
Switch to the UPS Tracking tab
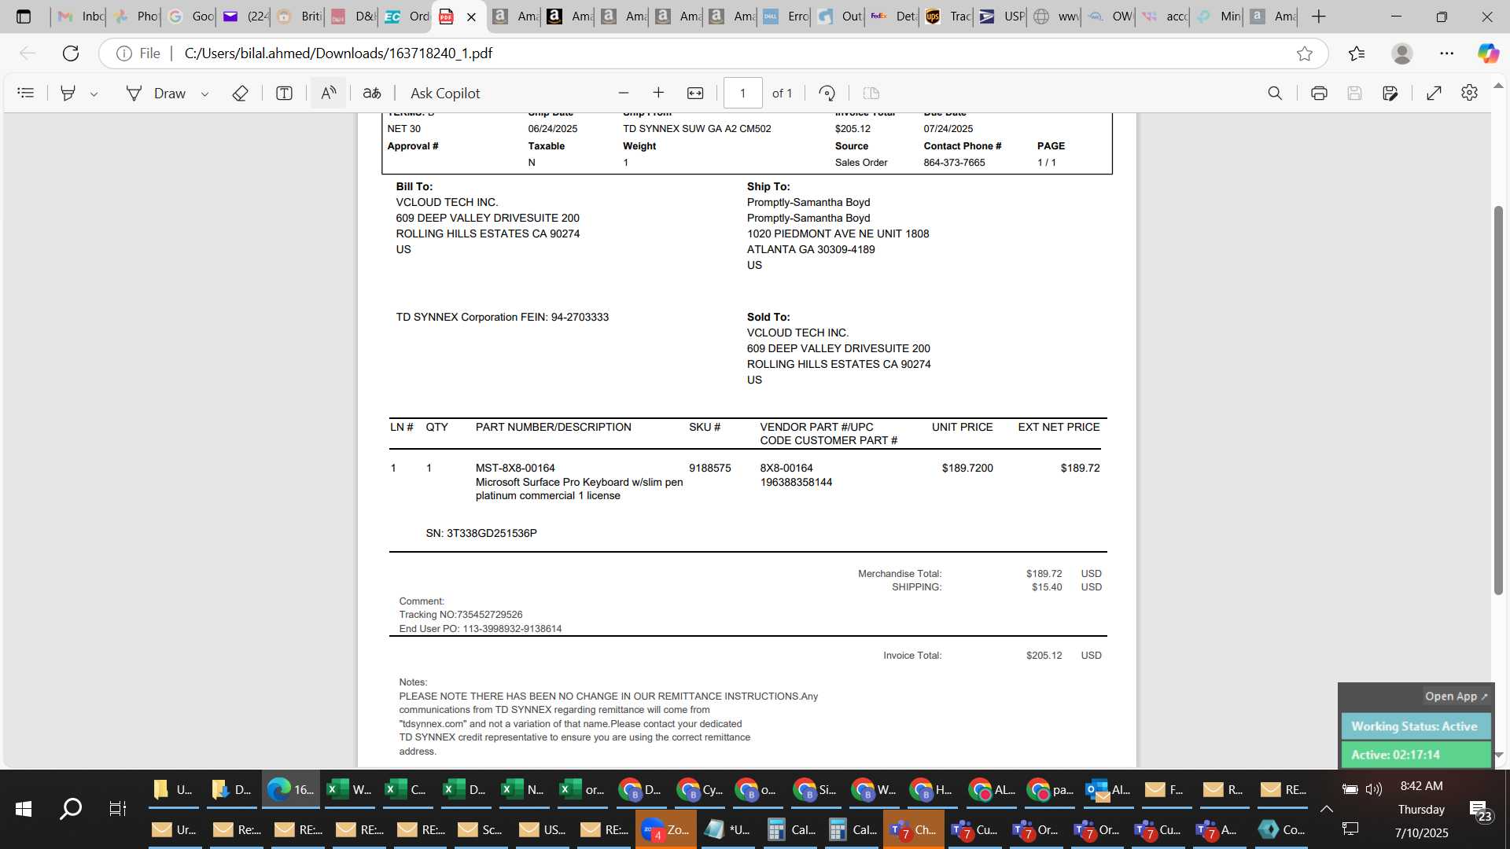click(948, 16)
